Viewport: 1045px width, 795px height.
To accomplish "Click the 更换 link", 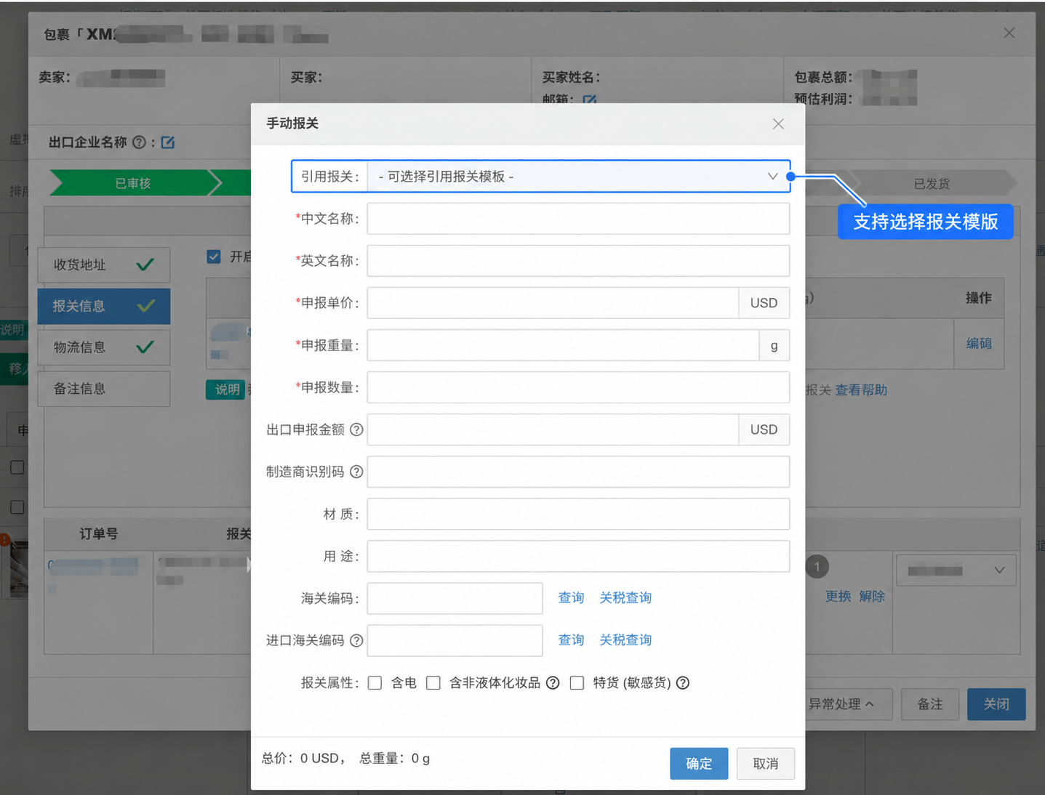I will point(838,597).
